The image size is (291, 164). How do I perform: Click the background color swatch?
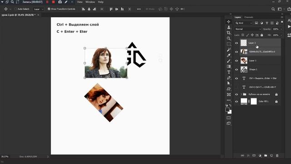230,112
